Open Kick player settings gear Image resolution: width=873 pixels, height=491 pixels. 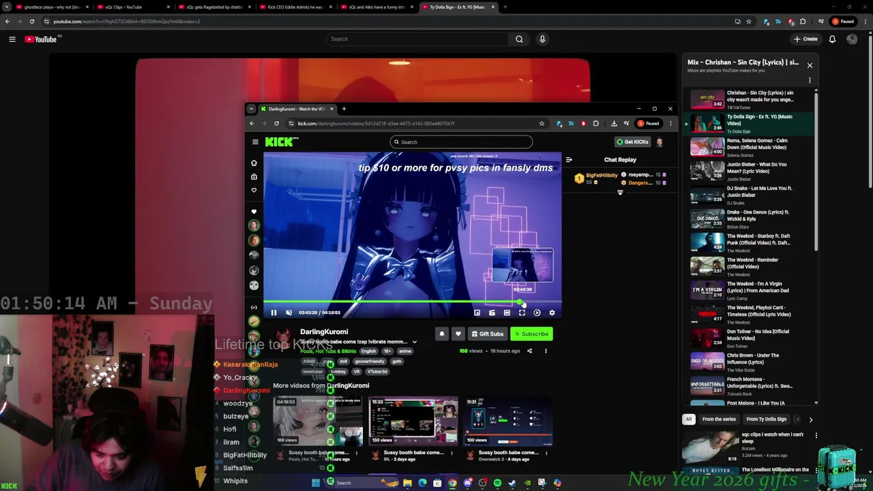(x=552, y=312)
